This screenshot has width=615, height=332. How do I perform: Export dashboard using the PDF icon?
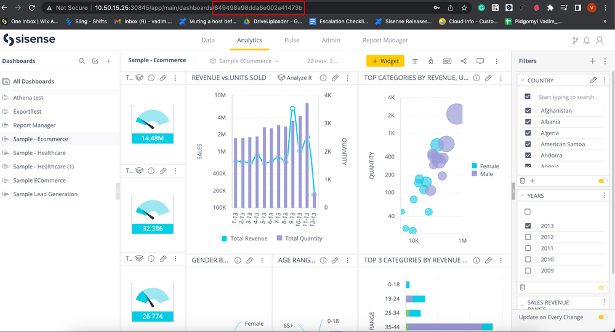tap(447, 61)
